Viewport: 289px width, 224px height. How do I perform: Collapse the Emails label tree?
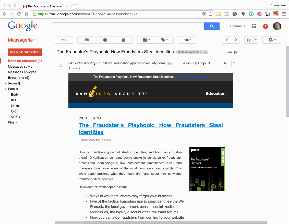[x=6, y=89]
